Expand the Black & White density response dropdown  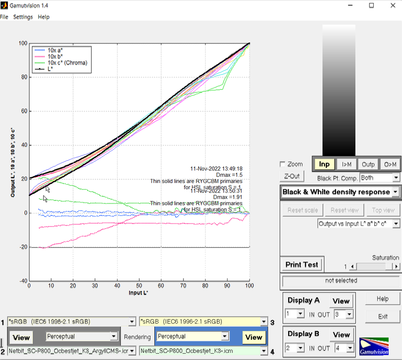pyautogui.click(x=340, y=192)
